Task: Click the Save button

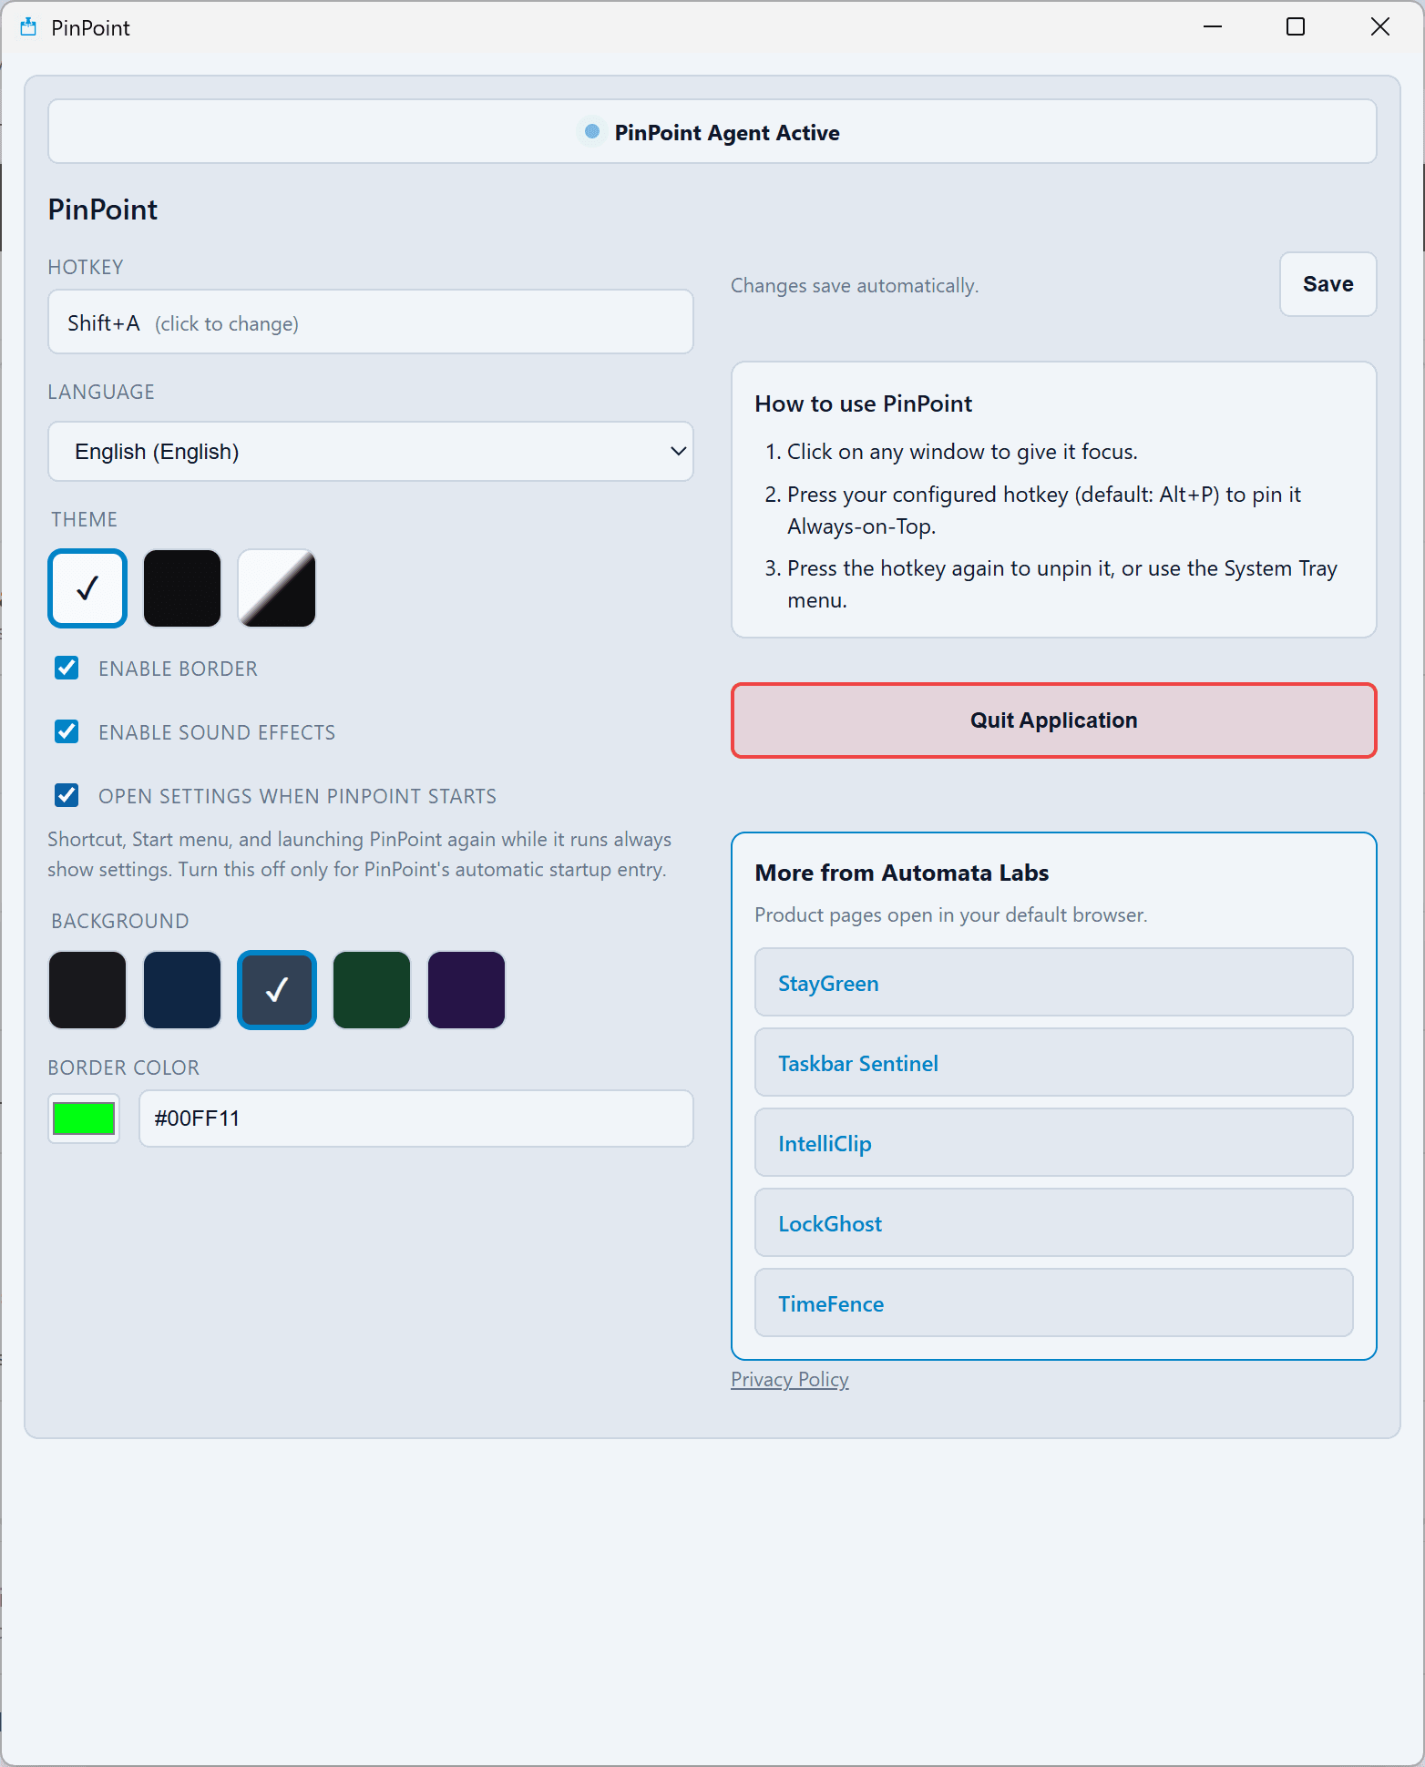Action: 1328,284
